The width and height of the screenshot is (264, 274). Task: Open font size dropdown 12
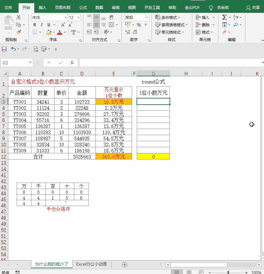pos(78,17)
